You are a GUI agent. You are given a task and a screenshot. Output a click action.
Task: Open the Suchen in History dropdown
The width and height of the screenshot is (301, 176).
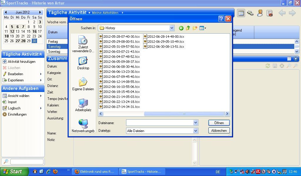[x=172, y=28]
